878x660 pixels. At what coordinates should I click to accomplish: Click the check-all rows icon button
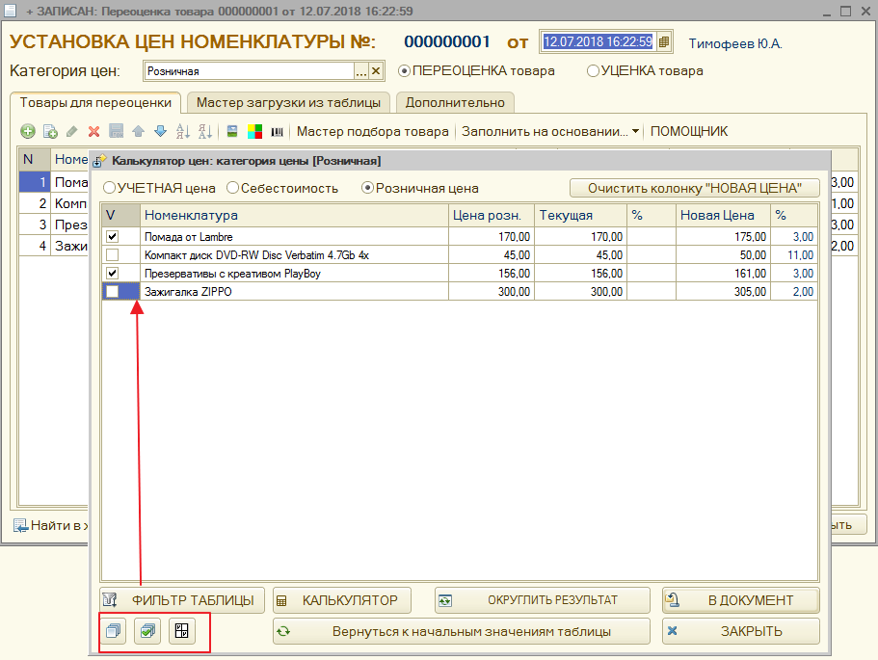[x=147, y=631]
